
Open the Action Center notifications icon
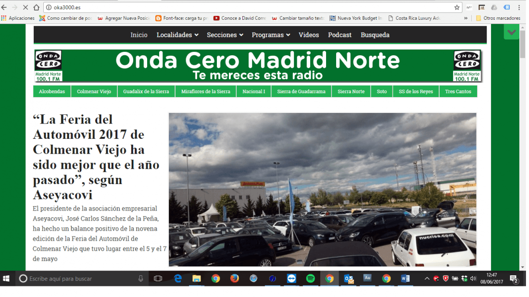tap(514, 279)
